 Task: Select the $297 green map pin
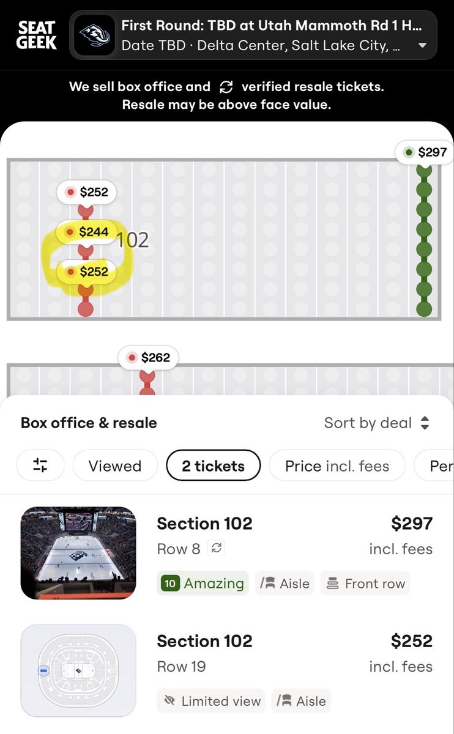coord(426,152)
